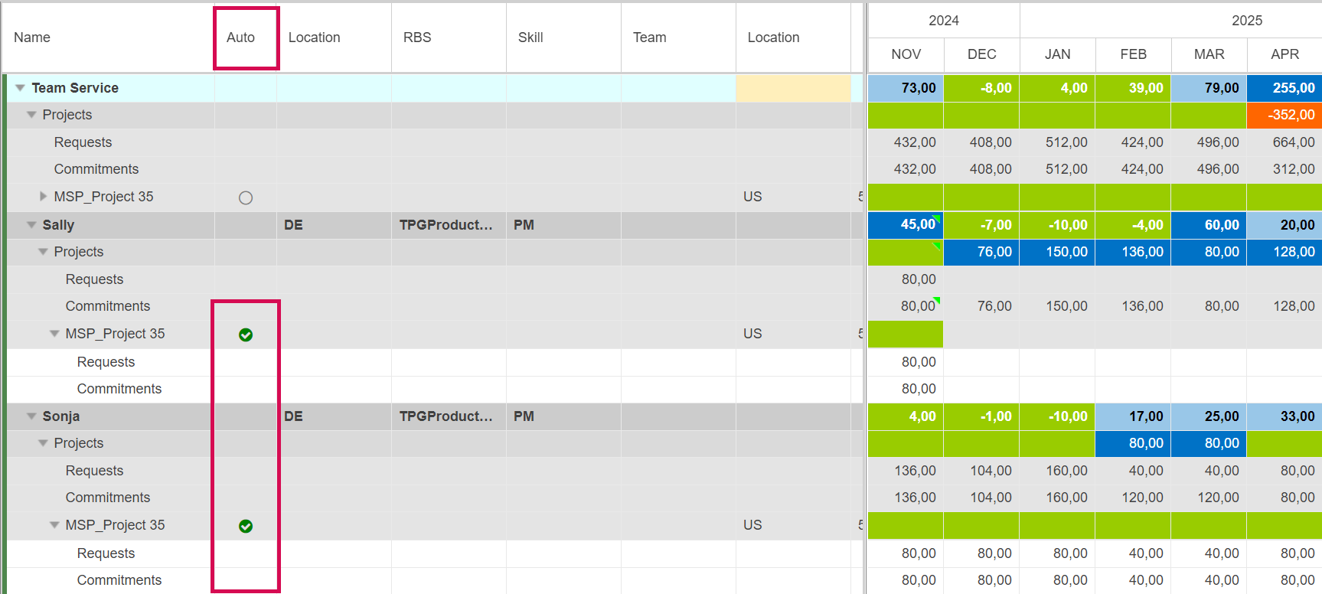This screenshot has width=1322, height=594.
Task: Click the Auto column header
Action: pos(240,38)
